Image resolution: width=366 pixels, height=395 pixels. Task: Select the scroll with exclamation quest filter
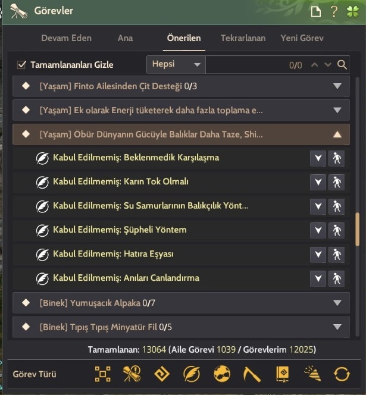tap(132, 374)
